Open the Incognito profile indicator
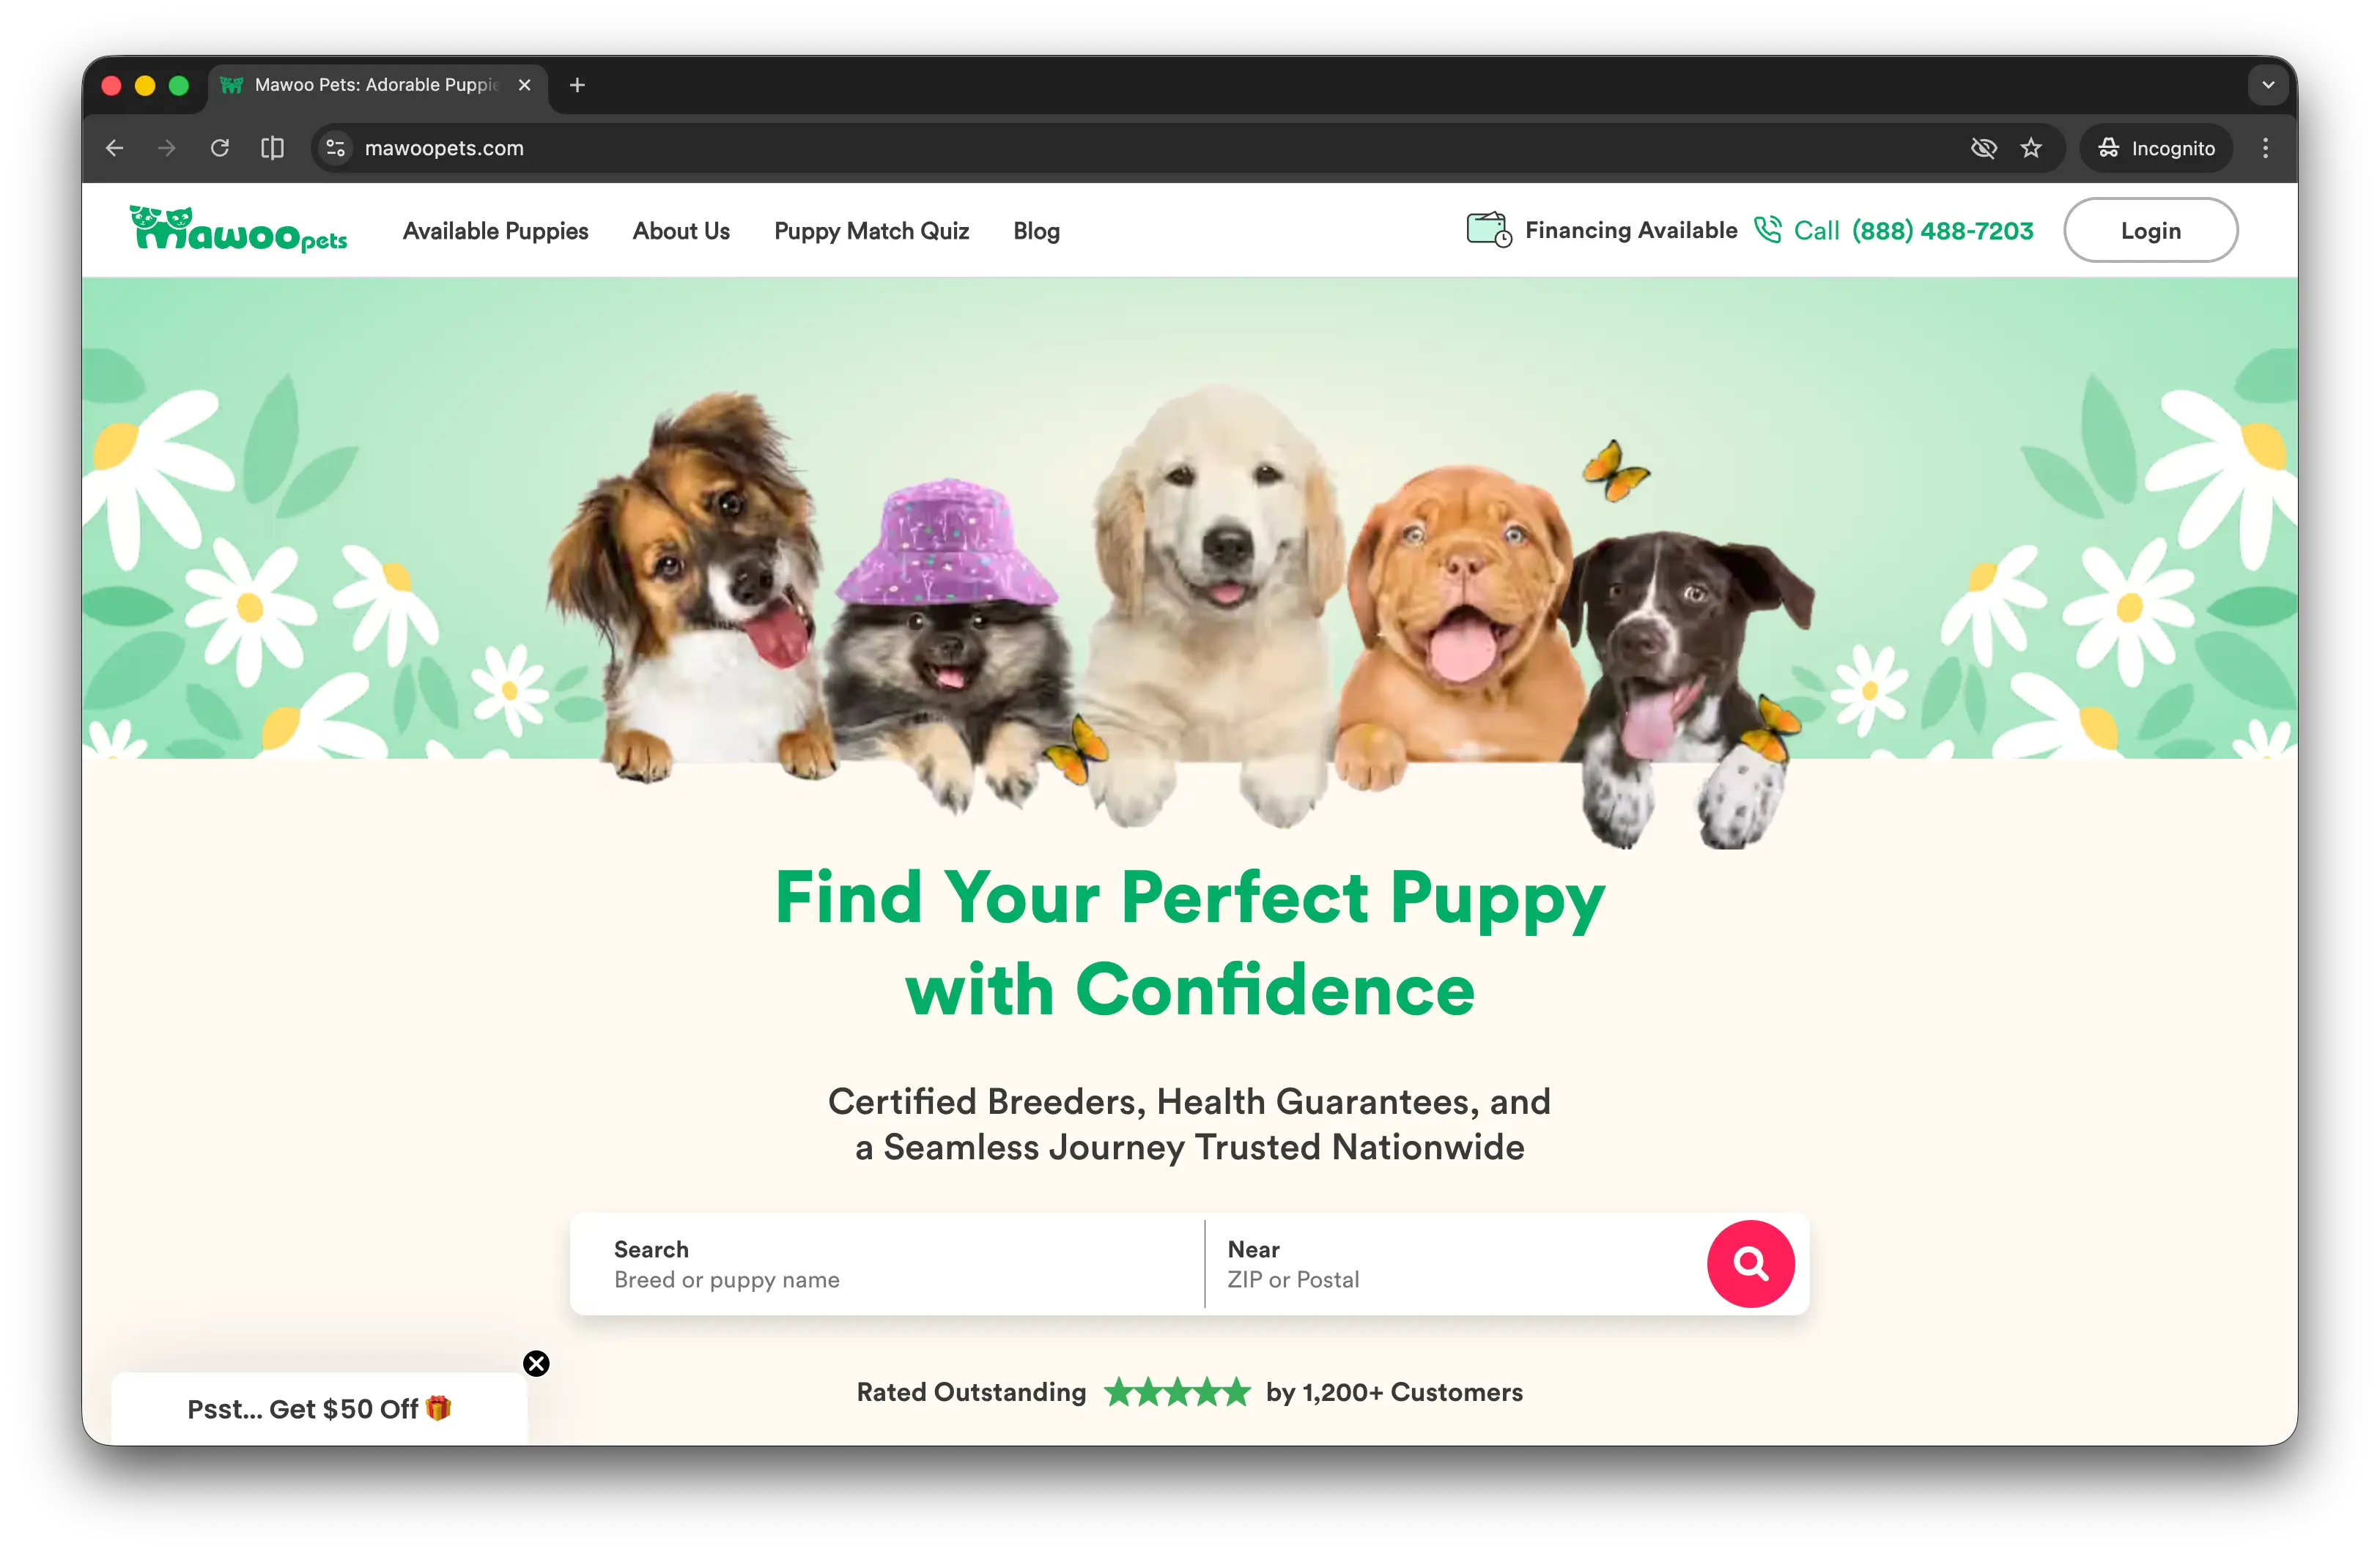Viewport: 2380px width, 1554px height. 2156,148
